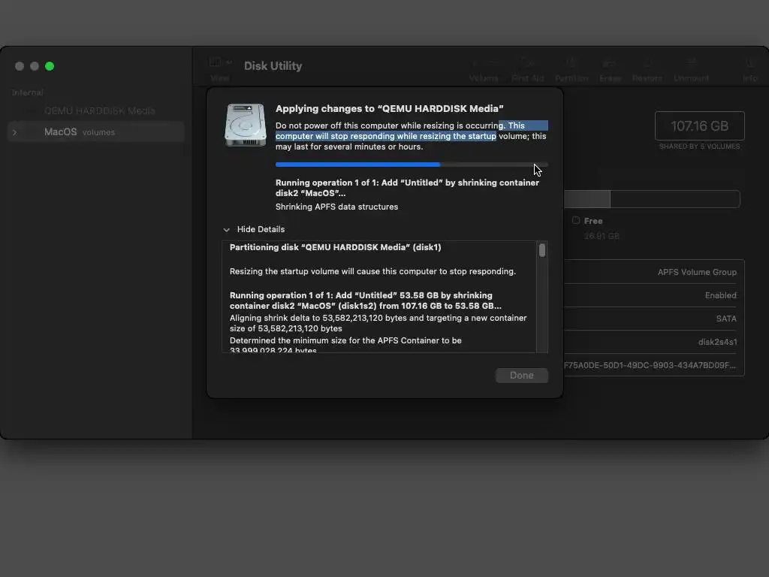The width and height of the screenshot is (769, 577).
Task: Click the APFS Volume Group value
Action: click(x=697, y=272)
